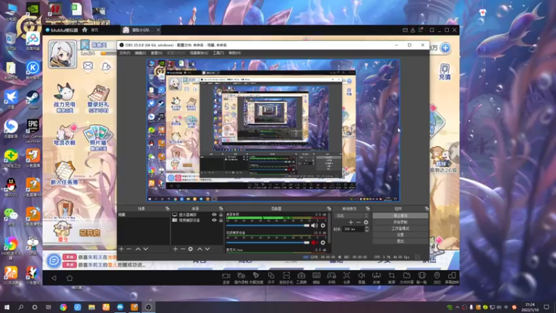Move source down arrow

(207, 249)
